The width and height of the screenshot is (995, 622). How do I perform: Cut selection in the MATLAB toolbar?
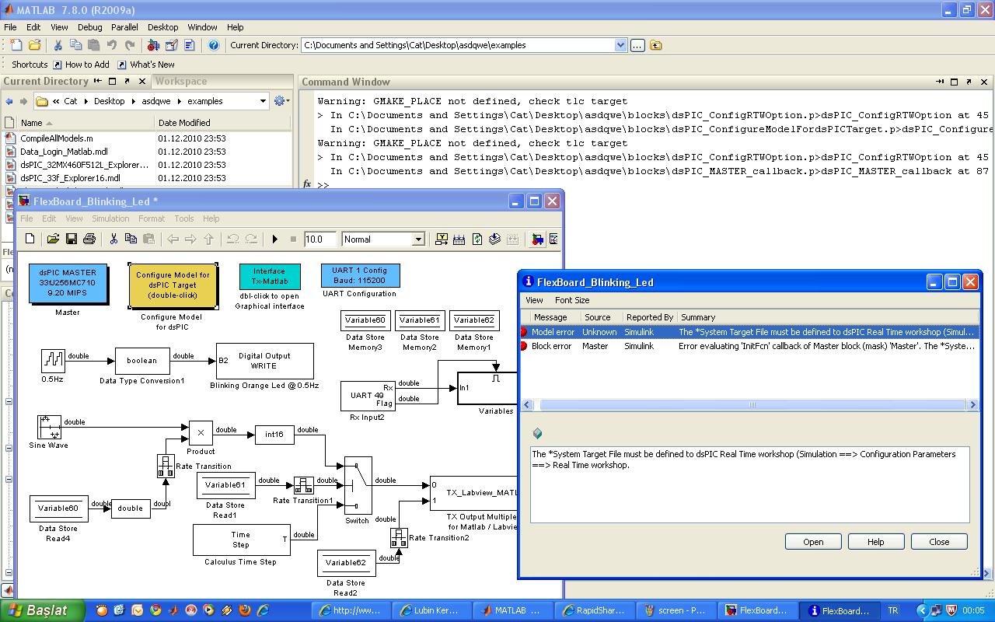58,45
